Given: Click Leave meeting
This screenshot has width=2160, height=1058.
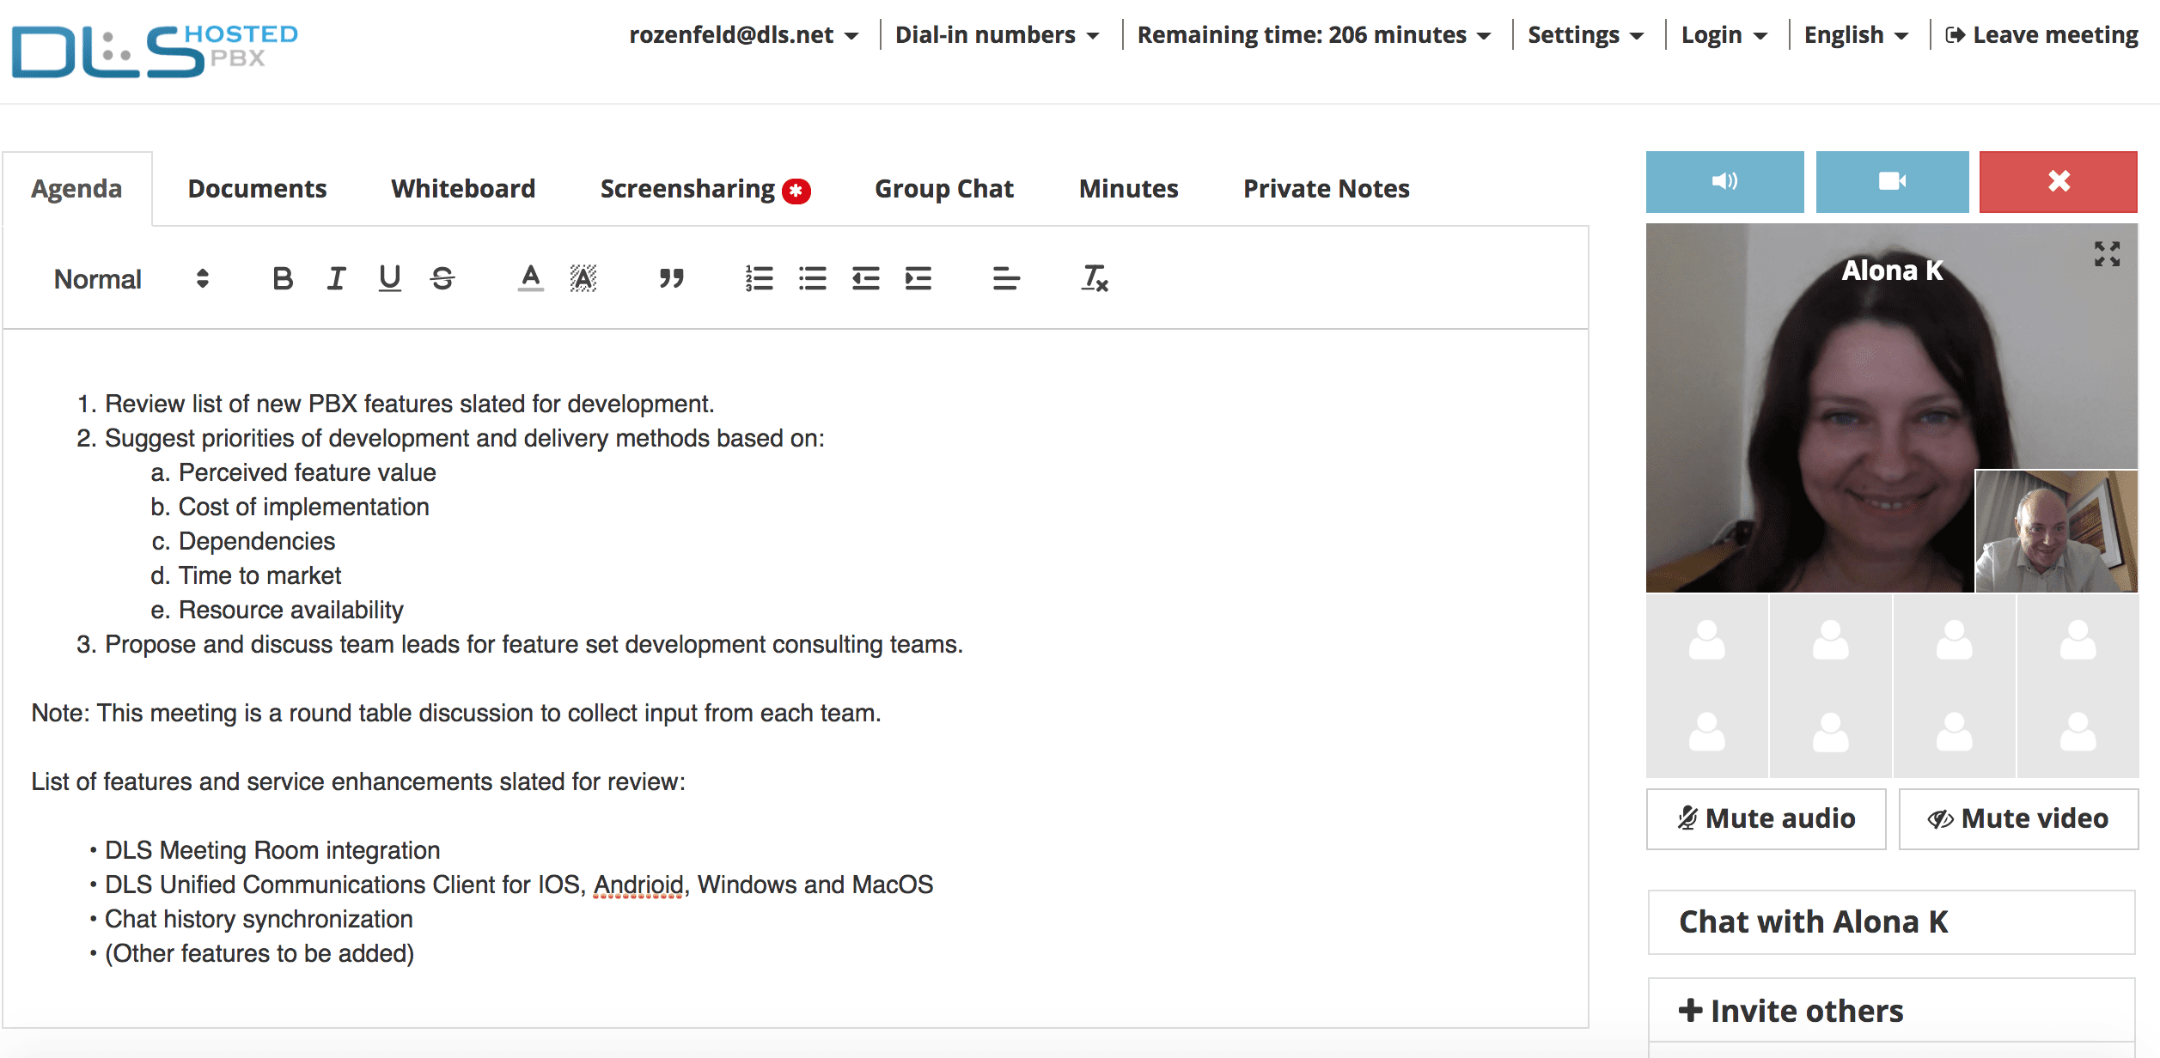Looking at the screenshot, I should 2041,35.
